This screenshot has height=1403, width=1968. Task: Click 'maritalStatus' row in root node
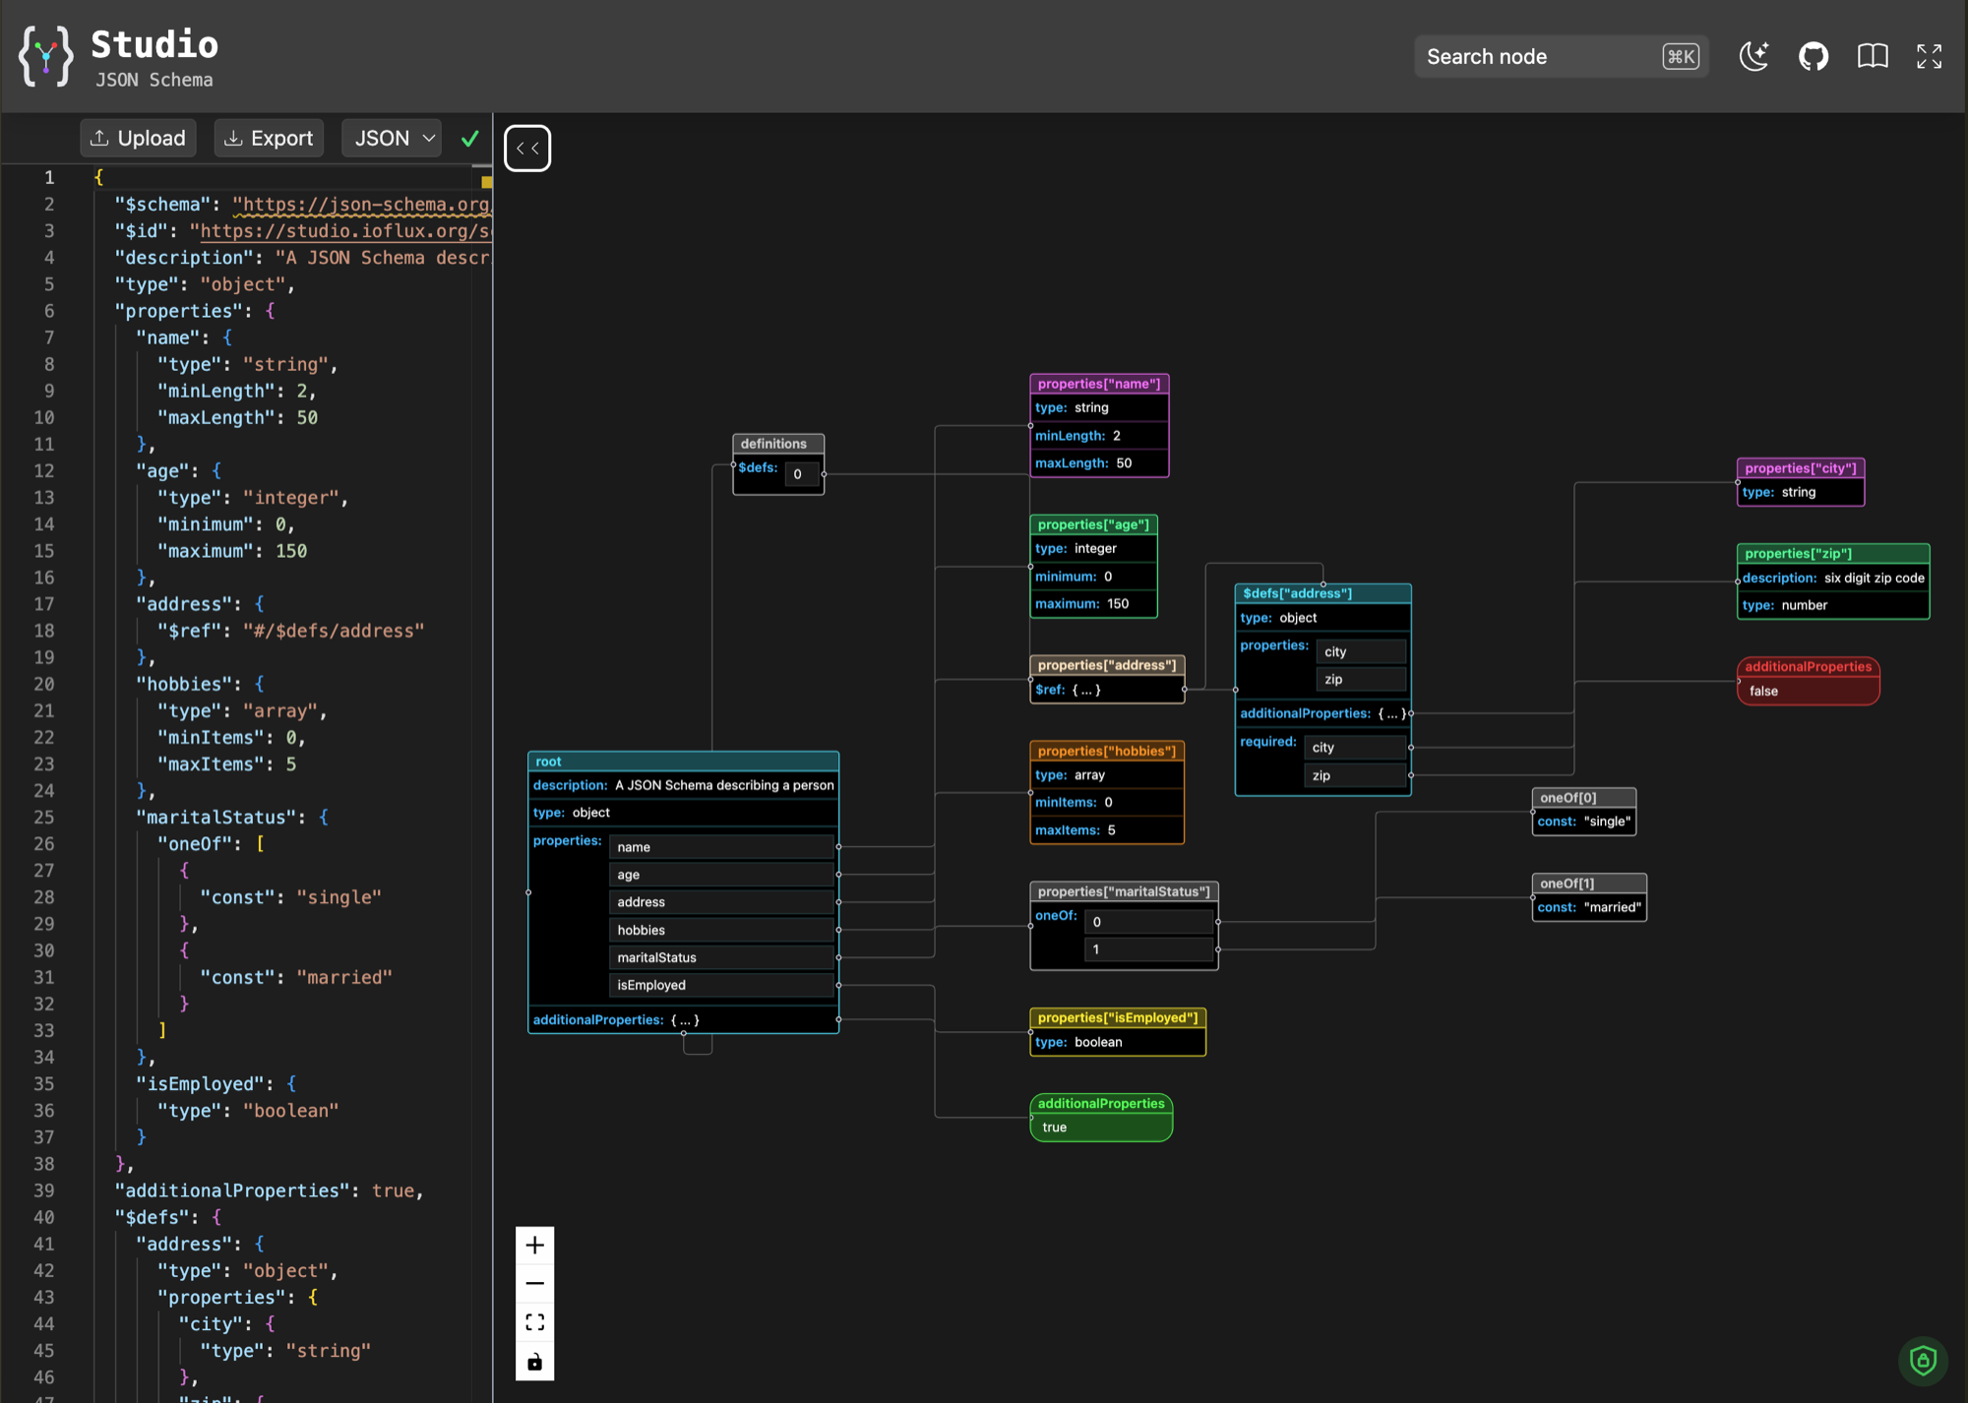721,957
